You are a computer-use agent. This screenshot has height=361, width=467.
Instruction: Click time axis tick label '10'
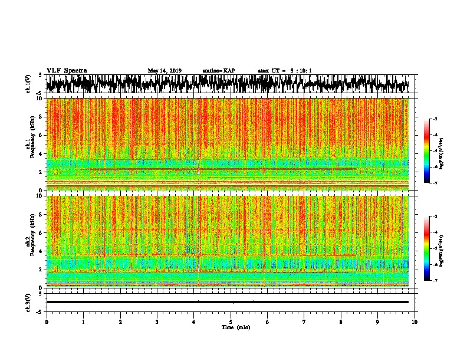pyautogui.click(x=415, y=322)
